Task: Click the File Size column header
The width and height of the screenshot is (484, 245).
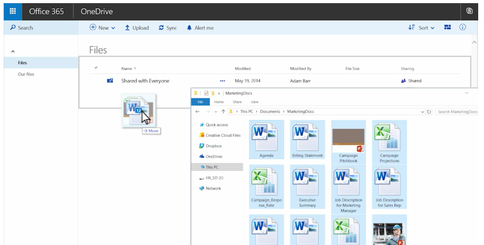Action: 352,69
